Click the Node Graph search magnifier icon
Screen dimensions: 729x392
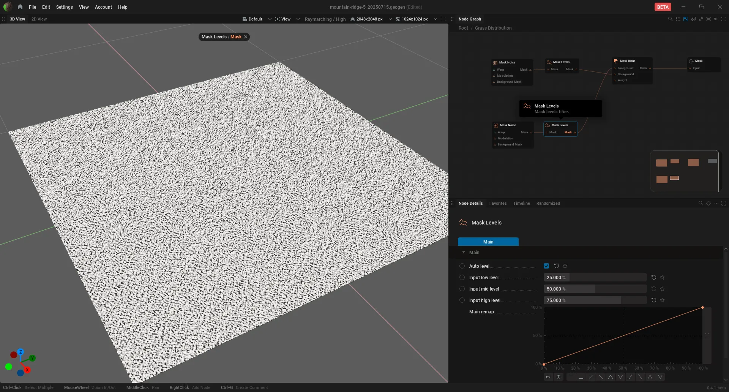(670, 19)
